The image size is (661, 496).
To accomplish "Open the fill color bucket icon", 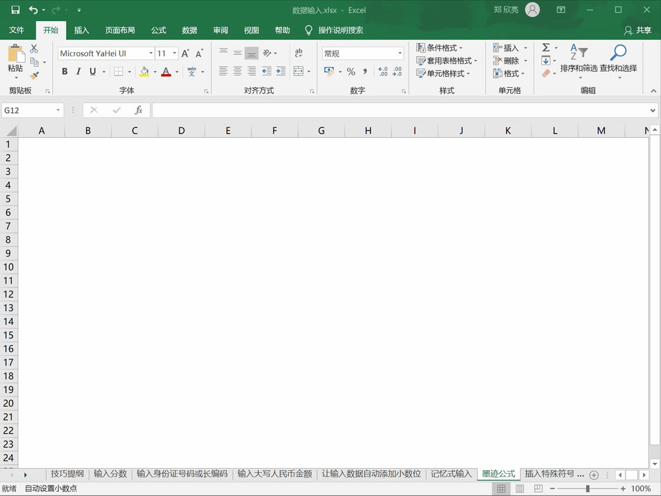I will (145, 71).
